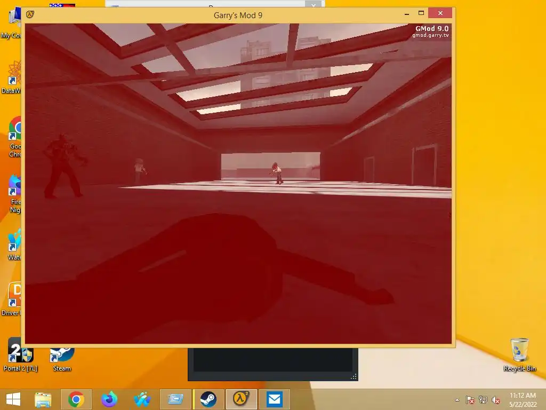The width and height of the screenshot is (546, 410).
Task: Close the background window behind Garry's Mod
Action: pos(314,5)
